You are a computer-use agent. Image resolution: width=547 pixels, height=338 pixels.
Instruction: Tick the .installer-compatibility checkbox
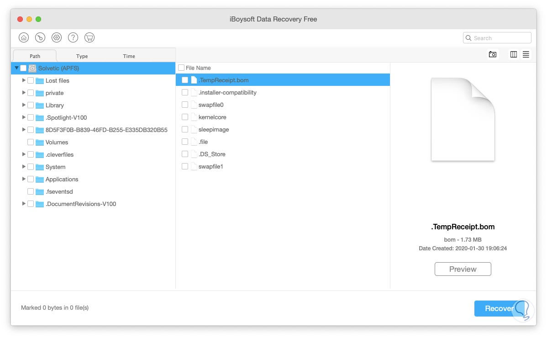coord(185,92)
